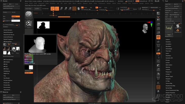Image resolution: width=185 pixels, height=104 pixels.
Task: Select the Draw mode icon
Action: tap(57, 9)
